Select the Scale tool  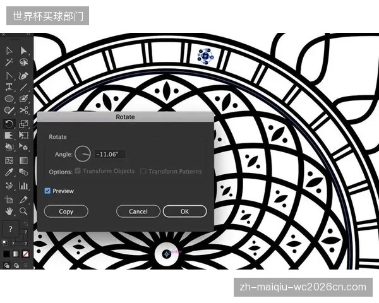click(23, 124)
